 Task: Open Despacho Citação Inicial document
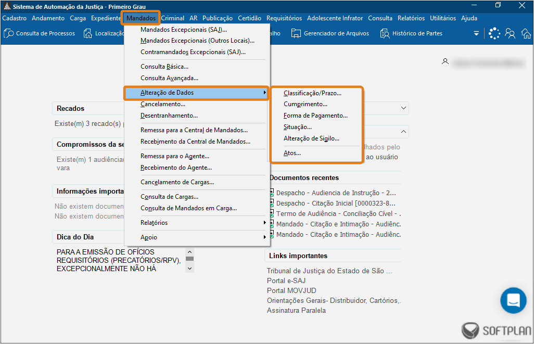click(x=336, y=203)
